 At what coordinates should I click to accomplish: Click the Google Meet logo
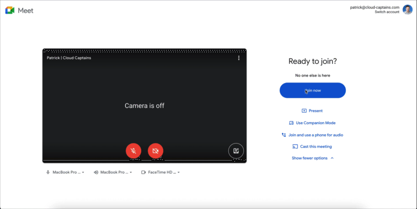coord(10,10)
